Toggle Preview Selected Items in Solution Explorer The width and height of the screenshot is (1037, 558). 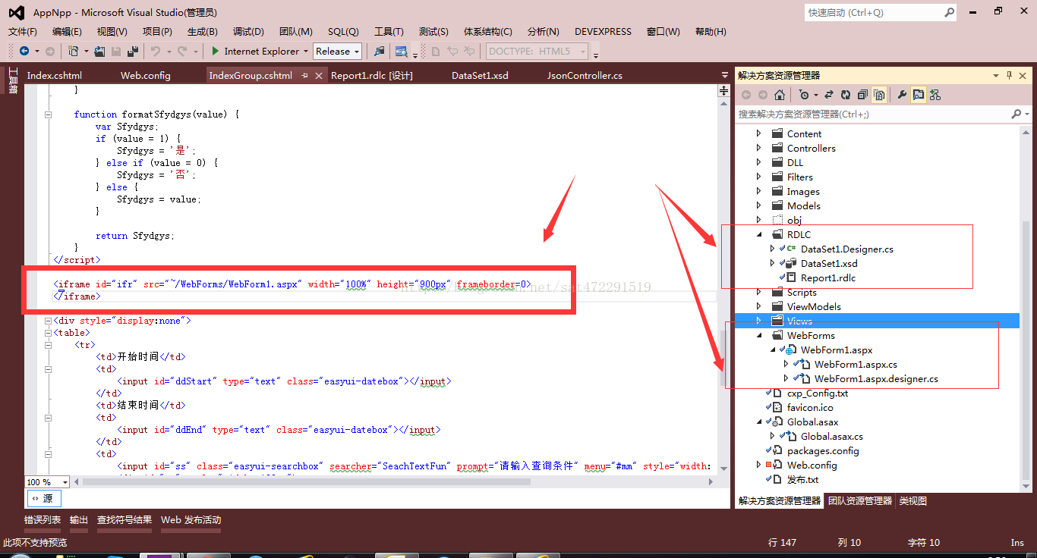pos(919,95)
